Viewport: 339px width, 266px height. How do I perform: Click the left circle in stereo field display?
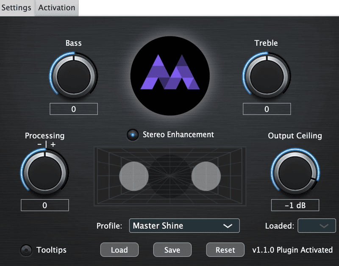click(134, 175)
